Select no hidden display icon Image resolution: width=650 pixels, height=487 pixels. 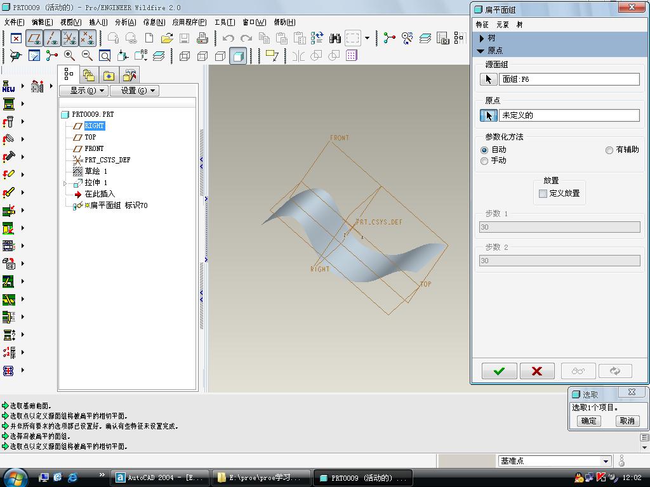(220, 56)
